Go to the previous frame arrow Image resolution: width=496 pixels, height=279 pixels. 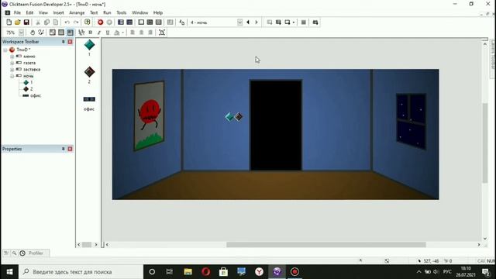[248, 22]
